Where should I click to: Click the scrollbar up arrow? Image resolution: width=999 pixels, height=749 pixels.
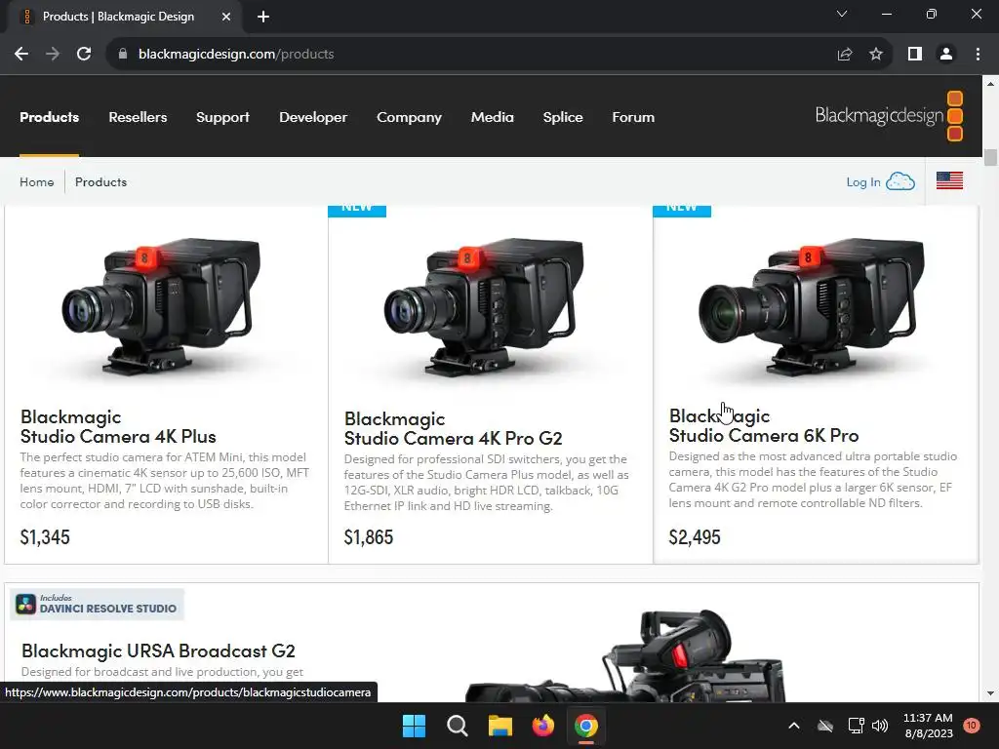coord(990,84)
